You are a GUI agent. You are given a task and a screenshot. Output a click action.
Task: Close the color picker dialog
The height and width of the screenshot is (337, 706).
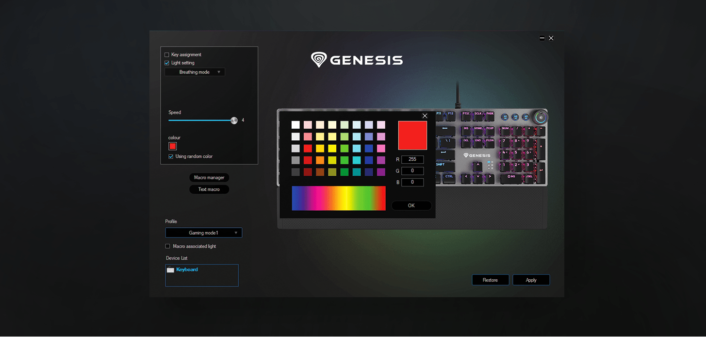[425, 116]
